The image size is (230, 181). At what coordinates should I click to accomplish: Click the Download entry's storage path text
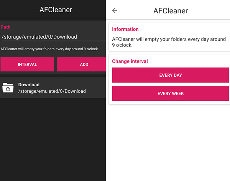[52, 91]
